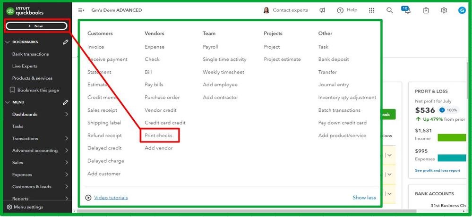The width and height of the screenshot is (472, 217).
Task: Click the teal Expenses bar
Action: 452,158
